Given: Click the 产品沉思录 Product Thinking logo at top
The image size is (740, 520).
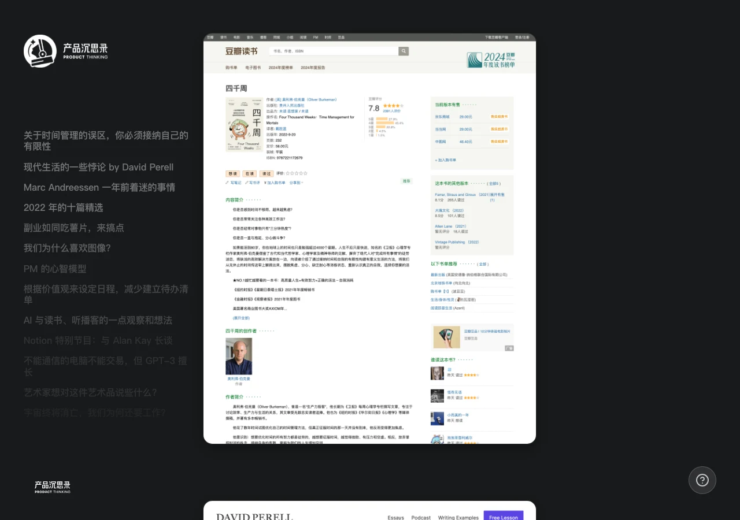Looking at the screenshot, I should (65, 51).
